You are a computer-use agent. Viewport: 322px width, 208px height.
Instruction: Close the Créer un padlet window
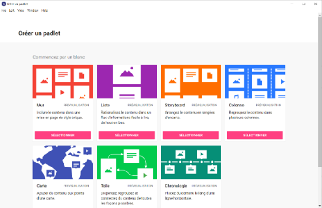pos(316,4)
